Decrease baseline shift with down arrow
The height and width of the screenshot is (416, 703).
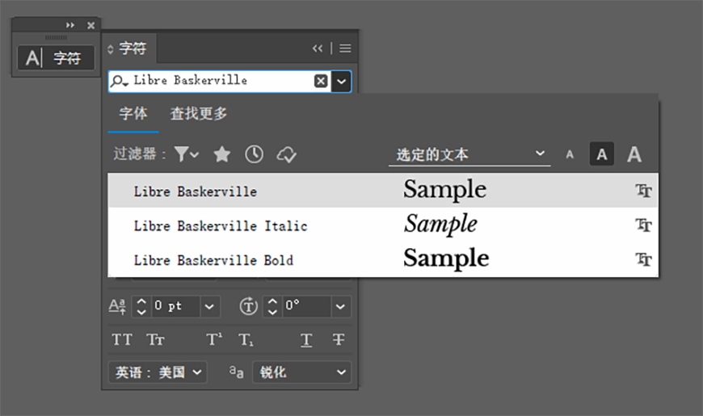pyautogui.click(x=141, y=312)
